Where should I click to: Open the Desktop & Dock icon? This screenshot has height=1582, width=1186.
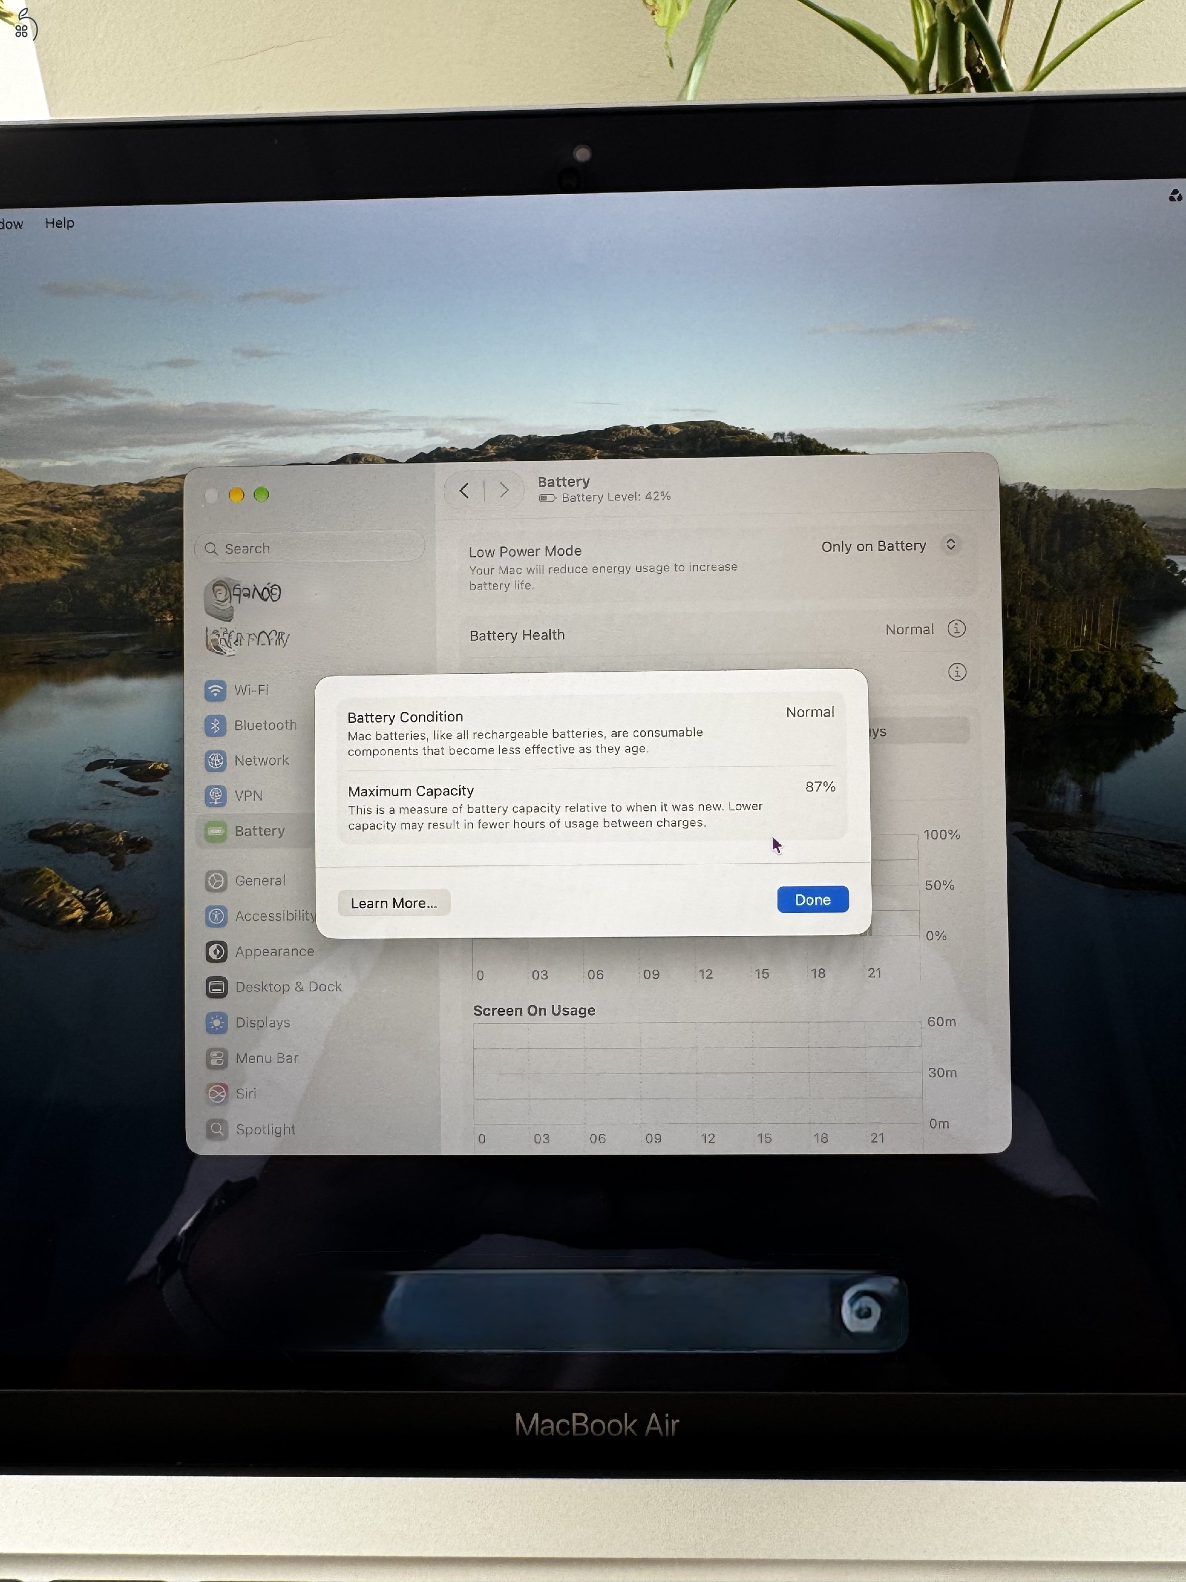(217, 987)
